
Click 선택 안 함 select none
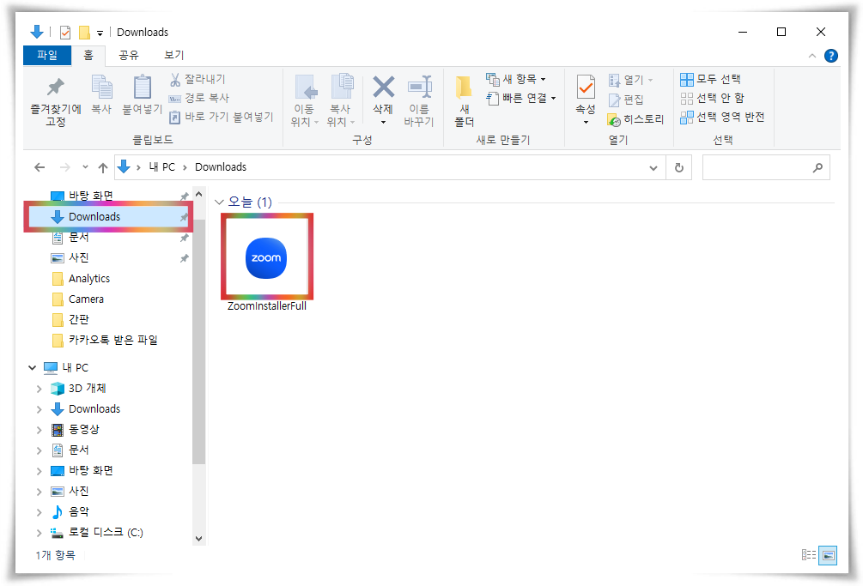tap(712, 99)
